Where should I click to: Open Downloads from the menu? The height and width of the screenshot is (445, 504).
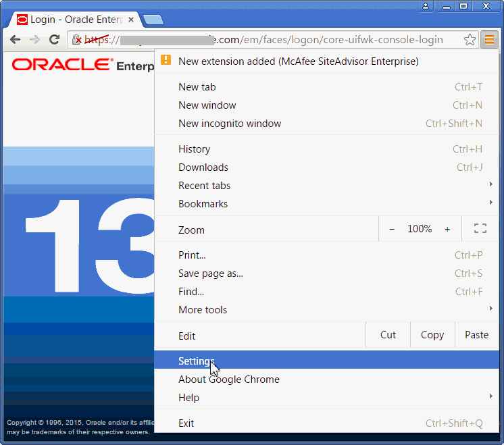click(x=326, y=167)
